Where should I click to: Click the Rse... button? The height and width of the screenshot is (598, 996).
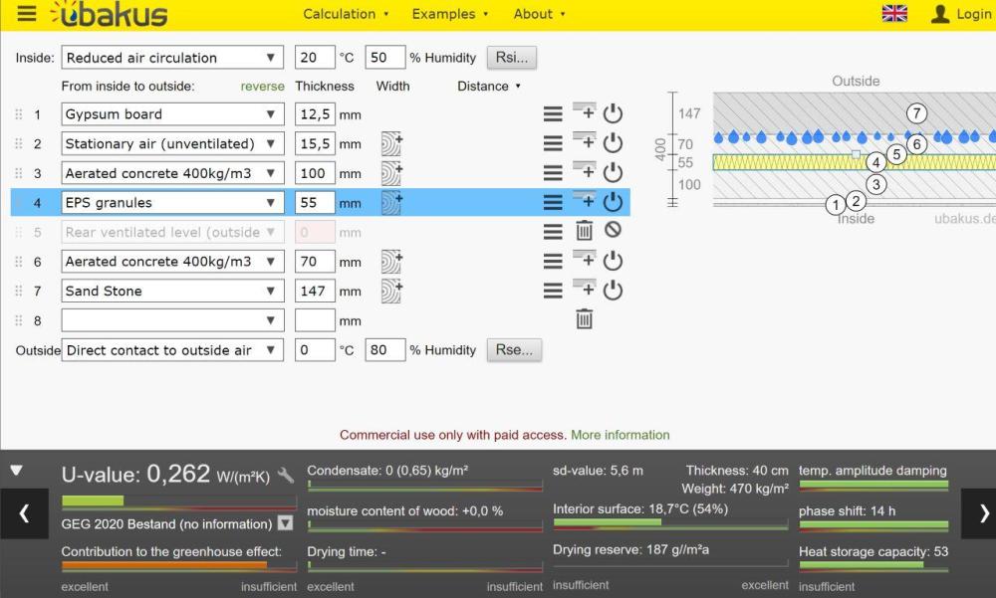[x=515, y=350]
